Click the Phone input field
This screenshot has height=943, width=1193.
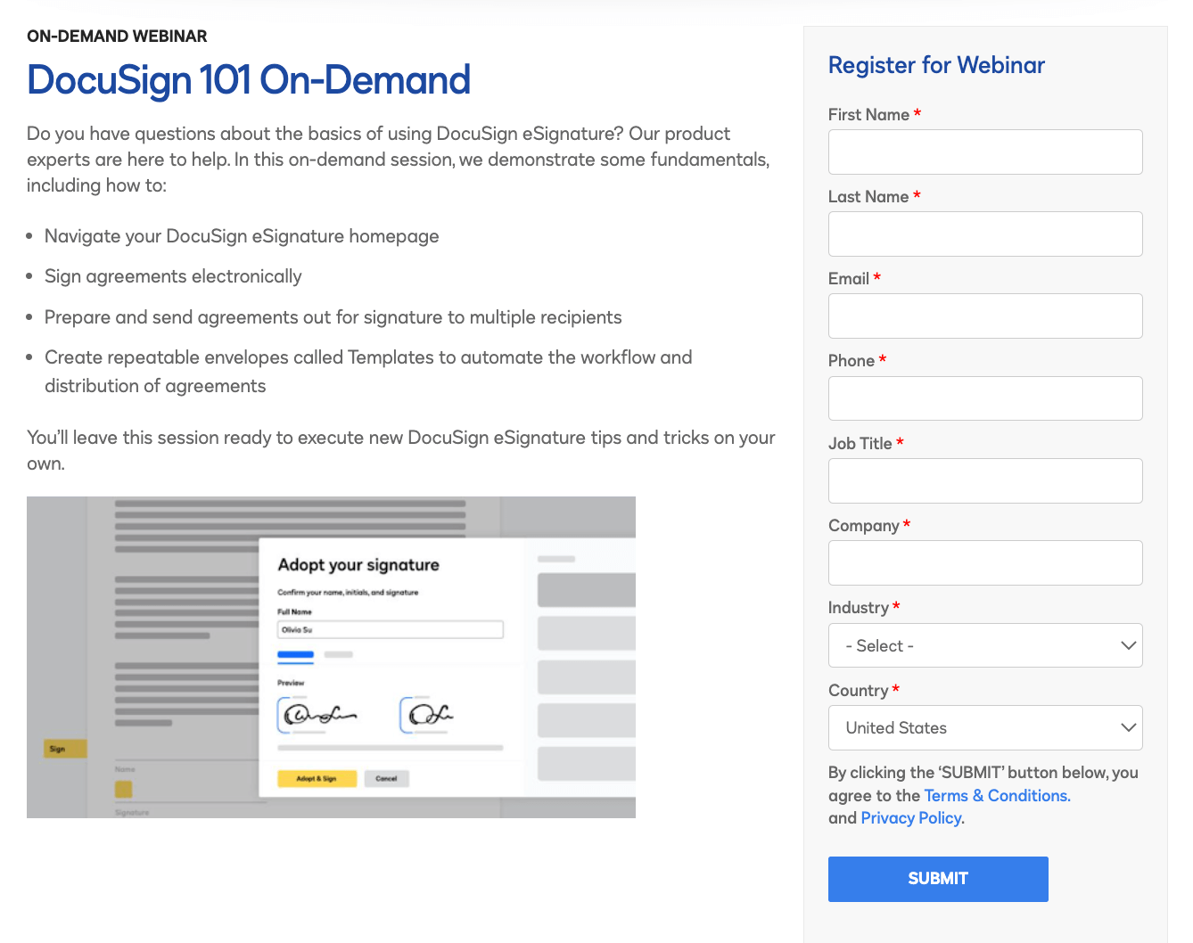coord(985,398)
